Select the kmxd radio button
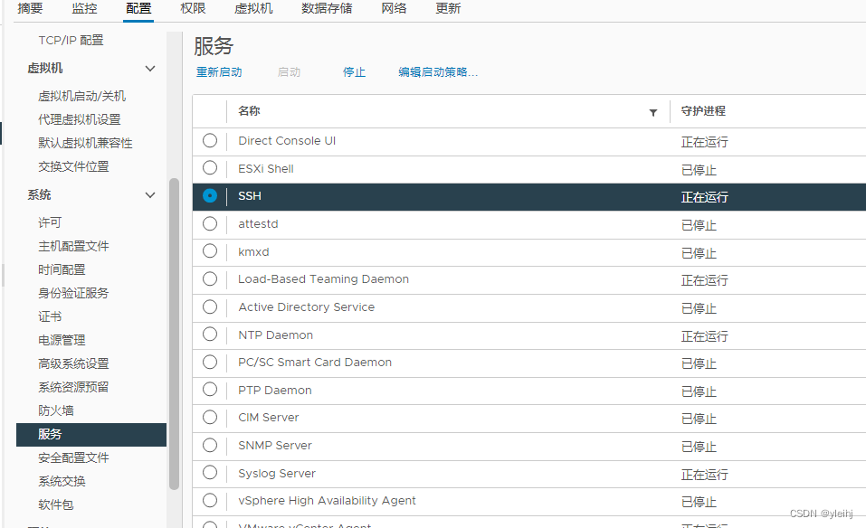This screenshot has width=866, height=528. coord(210,251)
